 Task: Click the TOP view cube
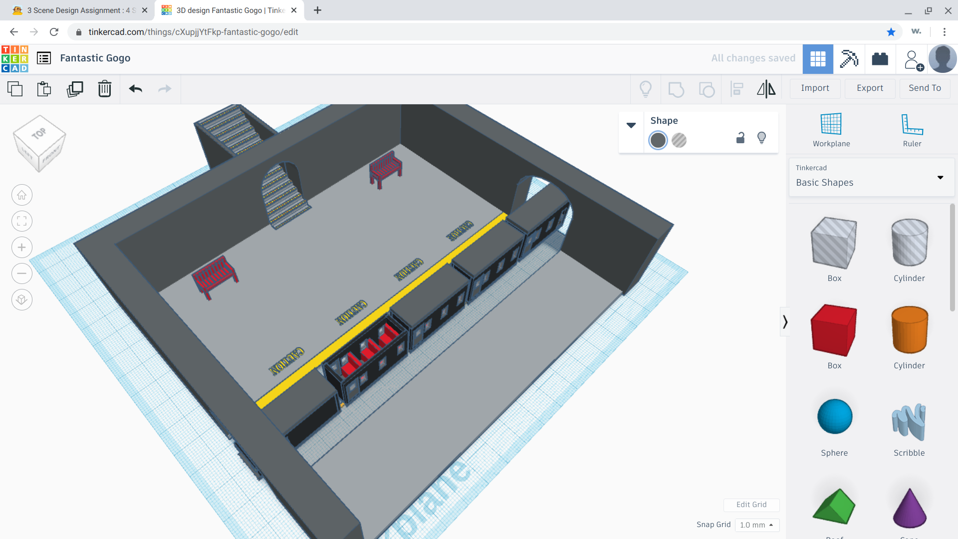tap(39, 134)
